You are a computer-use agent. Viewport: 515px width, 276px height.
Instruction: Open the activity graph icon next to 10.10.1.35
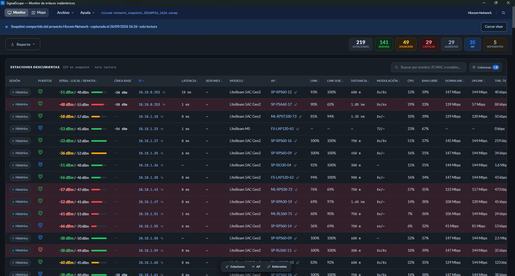pyautogui.click(x=162, y=153)
